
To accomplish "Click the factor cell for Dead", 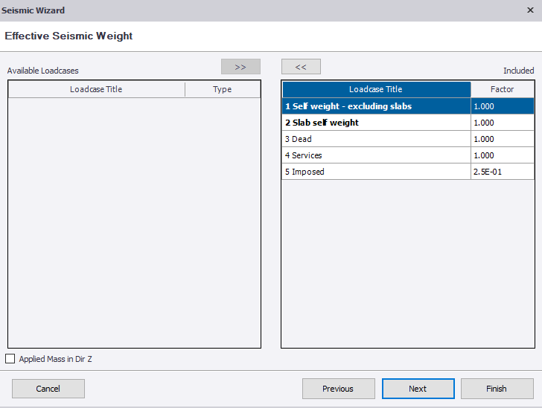I will point(503,139).
